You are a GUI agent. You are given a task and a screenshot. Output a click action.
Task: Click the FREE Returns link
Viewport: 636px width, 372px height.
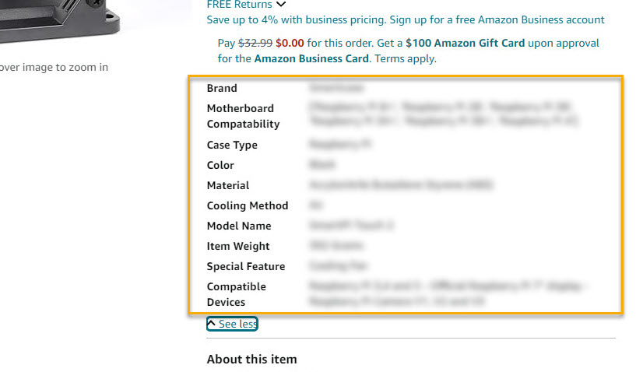tap(239, 5)
